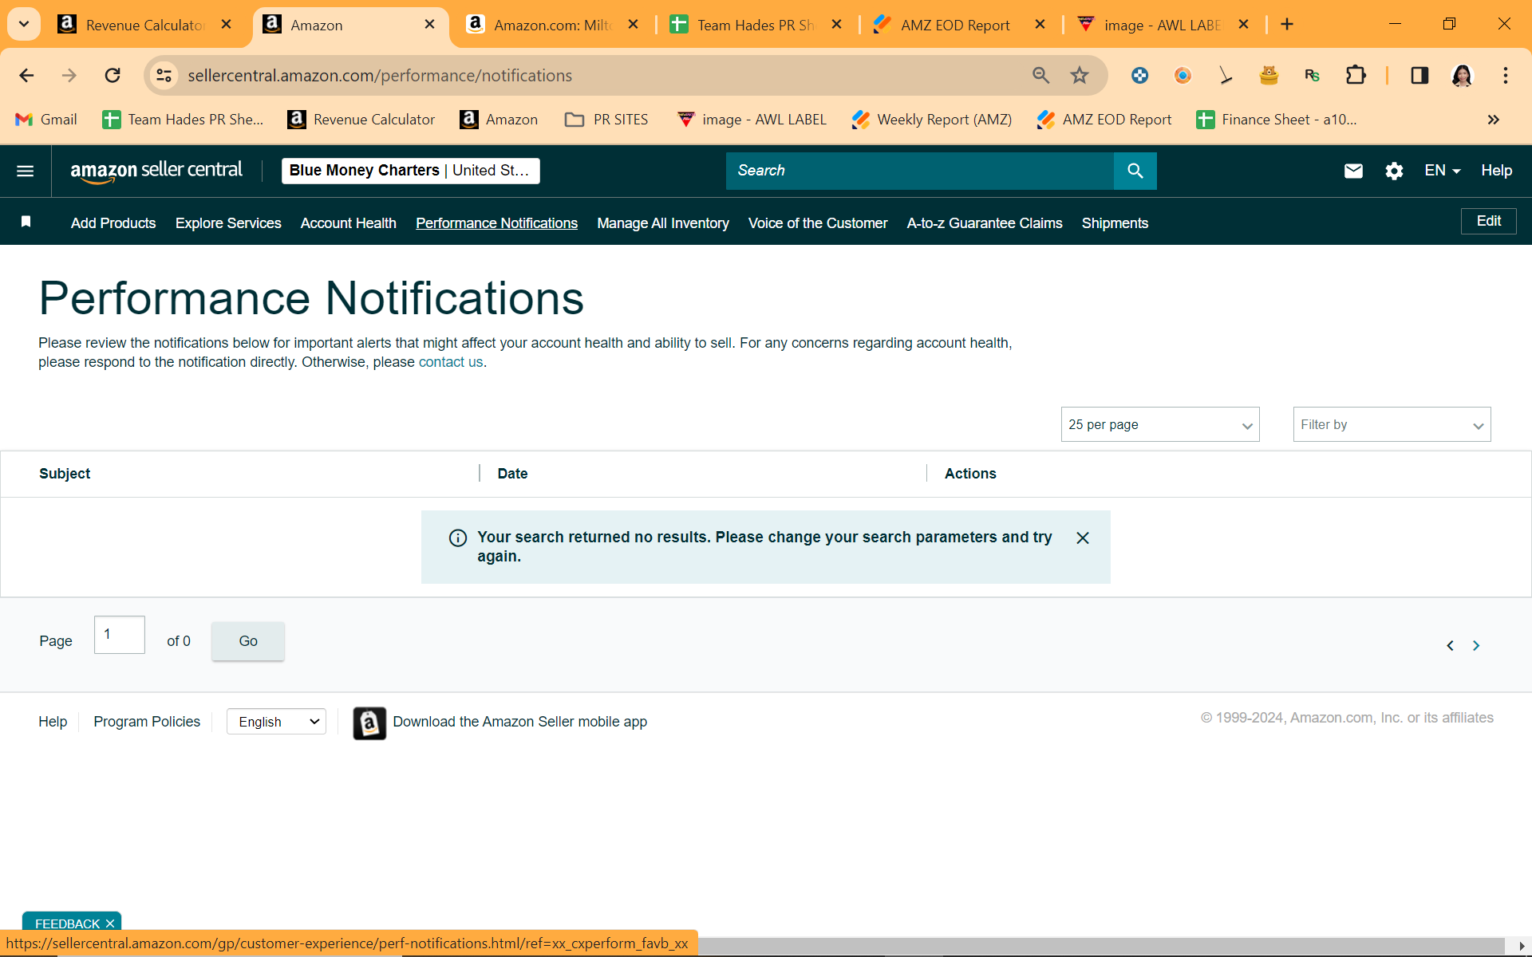Image resolution: width=1532 pixels, height=957 pixels.
Task: Open the tab search dropdown arrow
Action: point(24,24)
